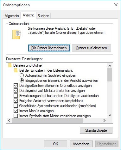
Task: Select the Dateien und Ordner tree item
Action: 28,65
